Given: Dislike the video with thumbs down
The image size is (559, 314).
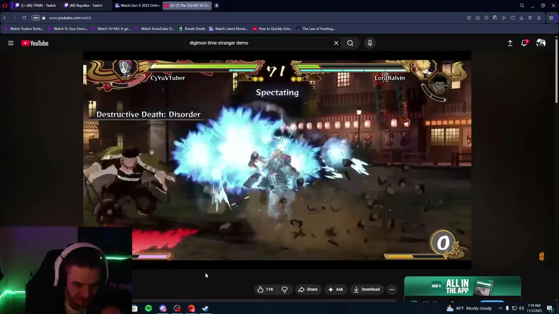Looking at the screenshot, I should click(284, 290).
